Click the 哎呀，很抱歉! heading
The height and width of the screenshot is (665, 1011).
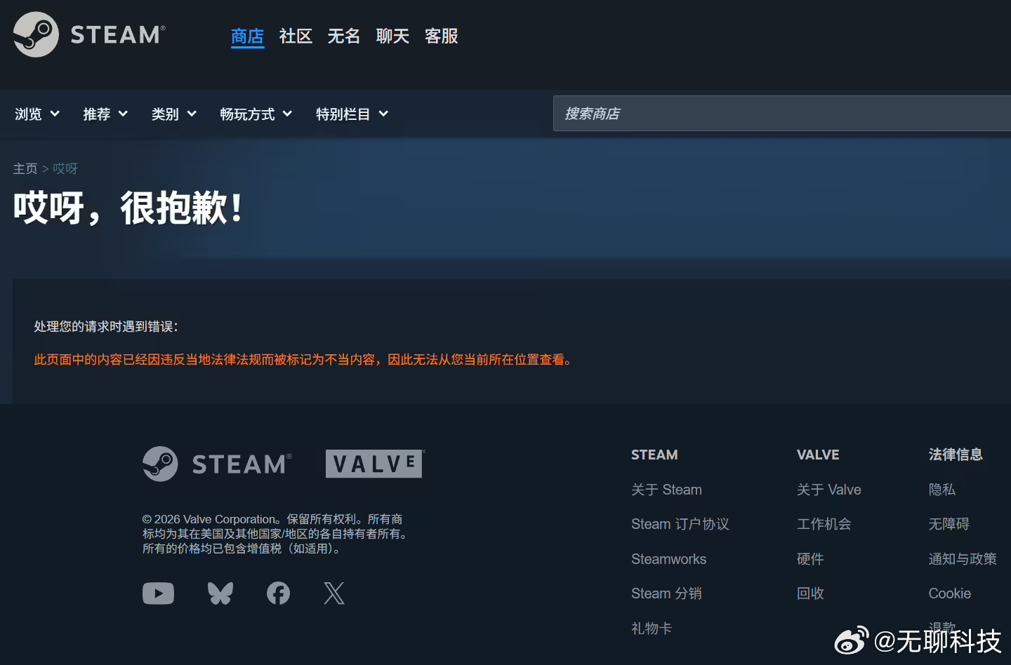pos(128,208)
